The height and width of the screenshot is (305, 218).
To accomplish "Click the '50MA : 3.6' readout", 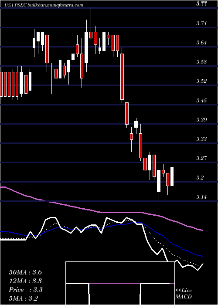I will tap(25, 272).
